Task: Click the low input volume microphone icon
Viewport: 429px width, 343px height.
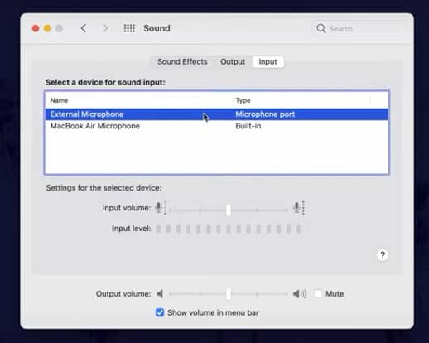Action: point(160,208)
